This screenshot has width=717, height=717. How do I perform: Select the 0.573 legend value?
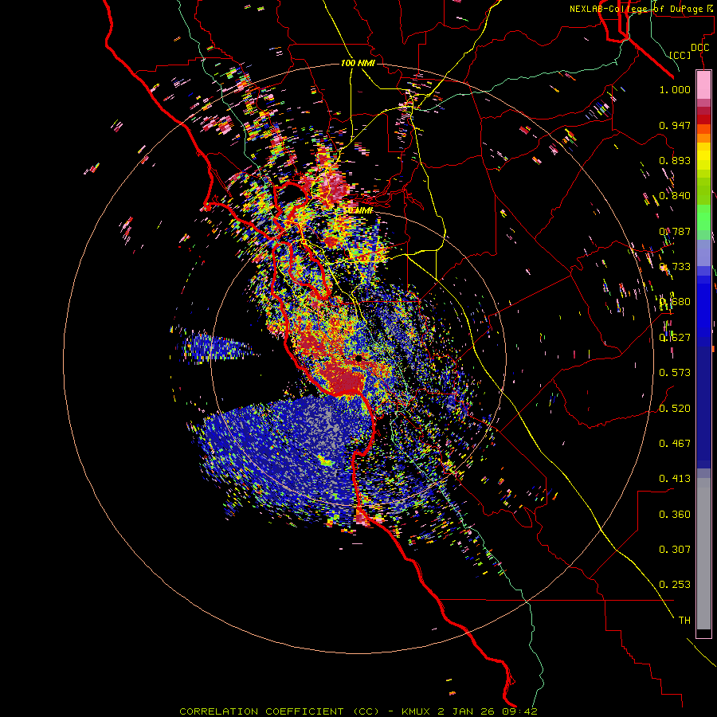(675, 373)
